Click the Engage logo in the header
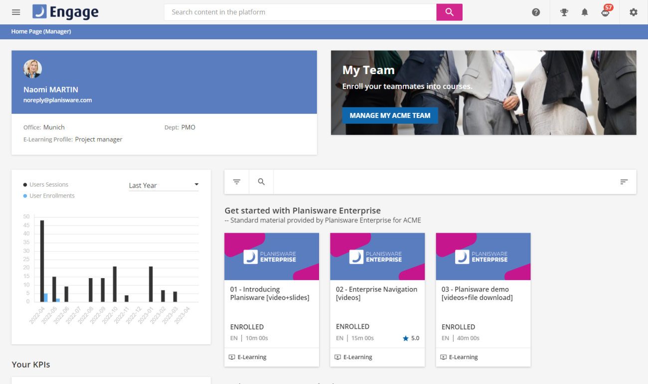The height and width of the screenshot is (384, 648). 65,11
